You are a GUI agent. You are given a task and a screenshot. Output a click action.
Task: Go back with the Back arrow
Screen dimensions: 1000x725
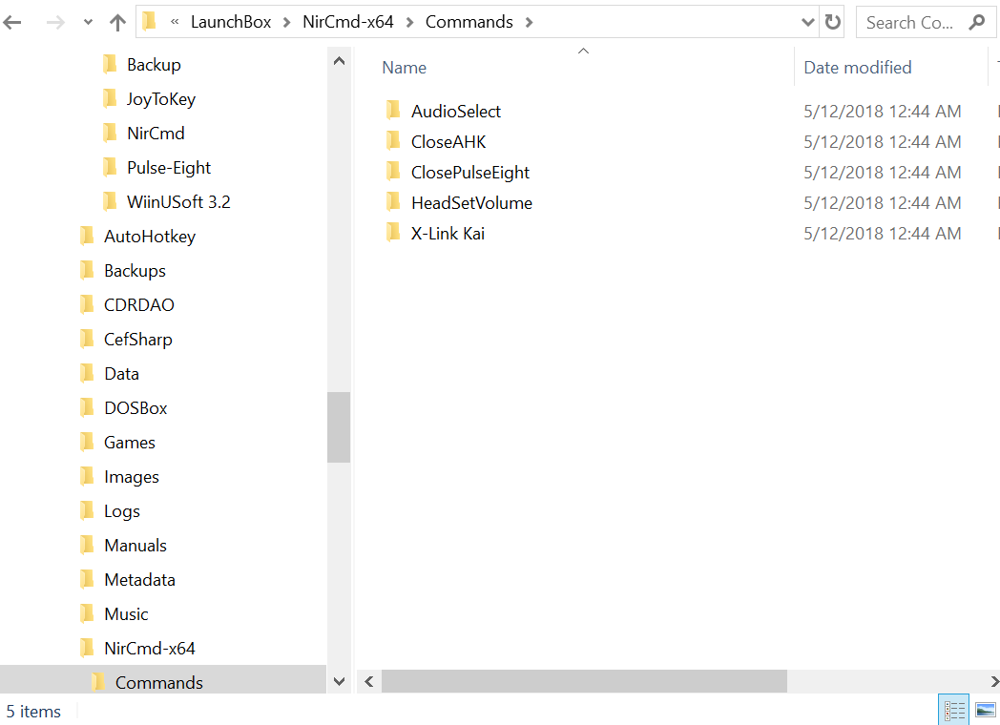click(12, 23)
